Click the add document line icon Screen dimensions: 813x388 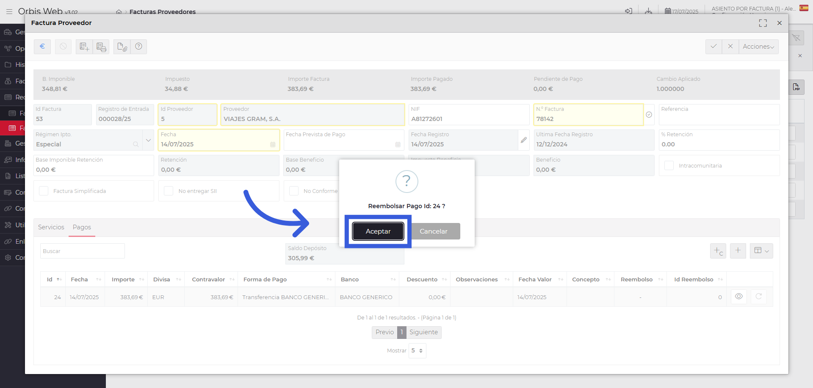pos(84,47)
